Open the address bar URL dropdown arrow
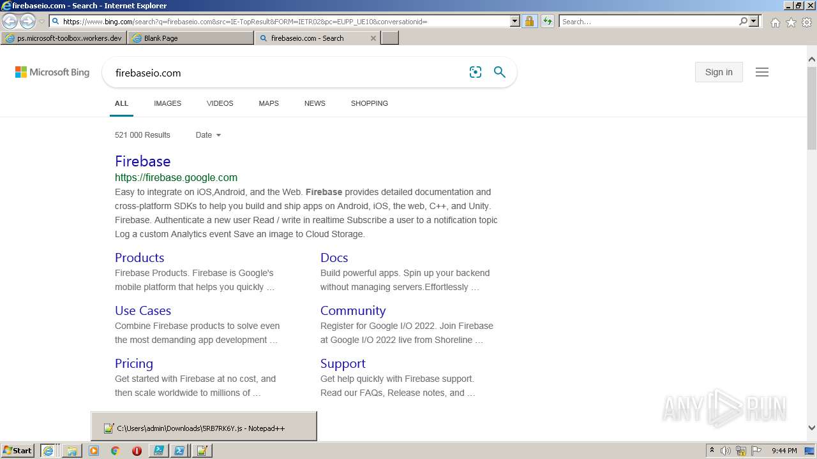The height and width of the screenshot is (459, 817). (x=515, y=21)
